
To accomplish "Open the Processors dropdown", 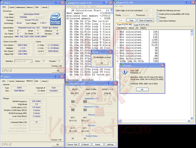I will point(152,15).
